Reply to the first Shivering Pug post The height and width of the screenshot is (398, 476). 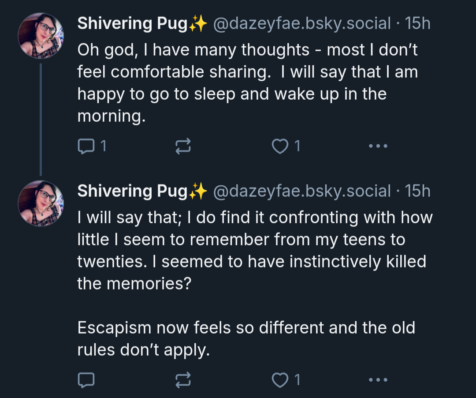(86, 146)
